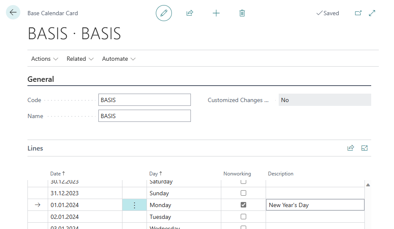Open the card in new window
Viewport: 394px width, 229px height.
(x=358, y=13)
